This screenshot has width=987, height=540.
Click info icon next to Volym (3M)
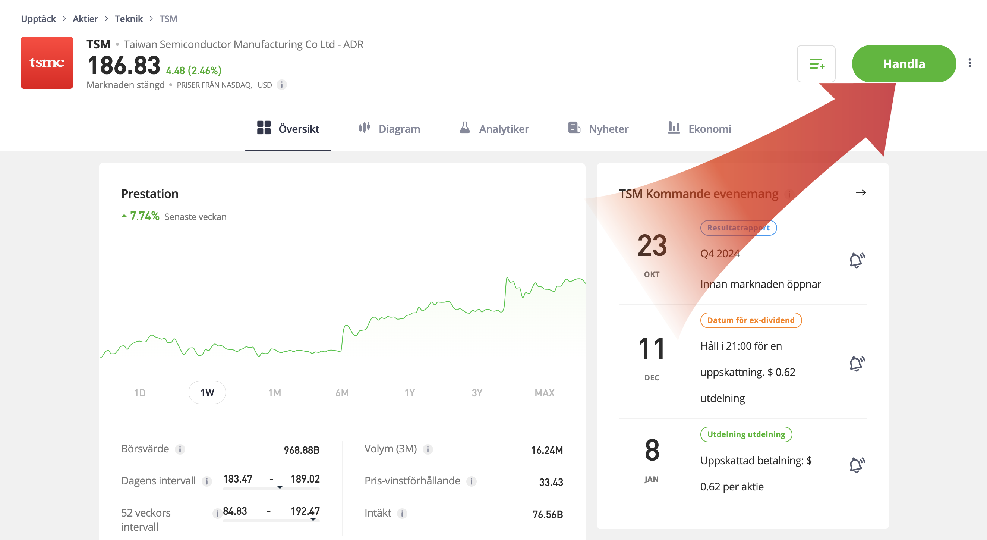(x=428, y=449)
